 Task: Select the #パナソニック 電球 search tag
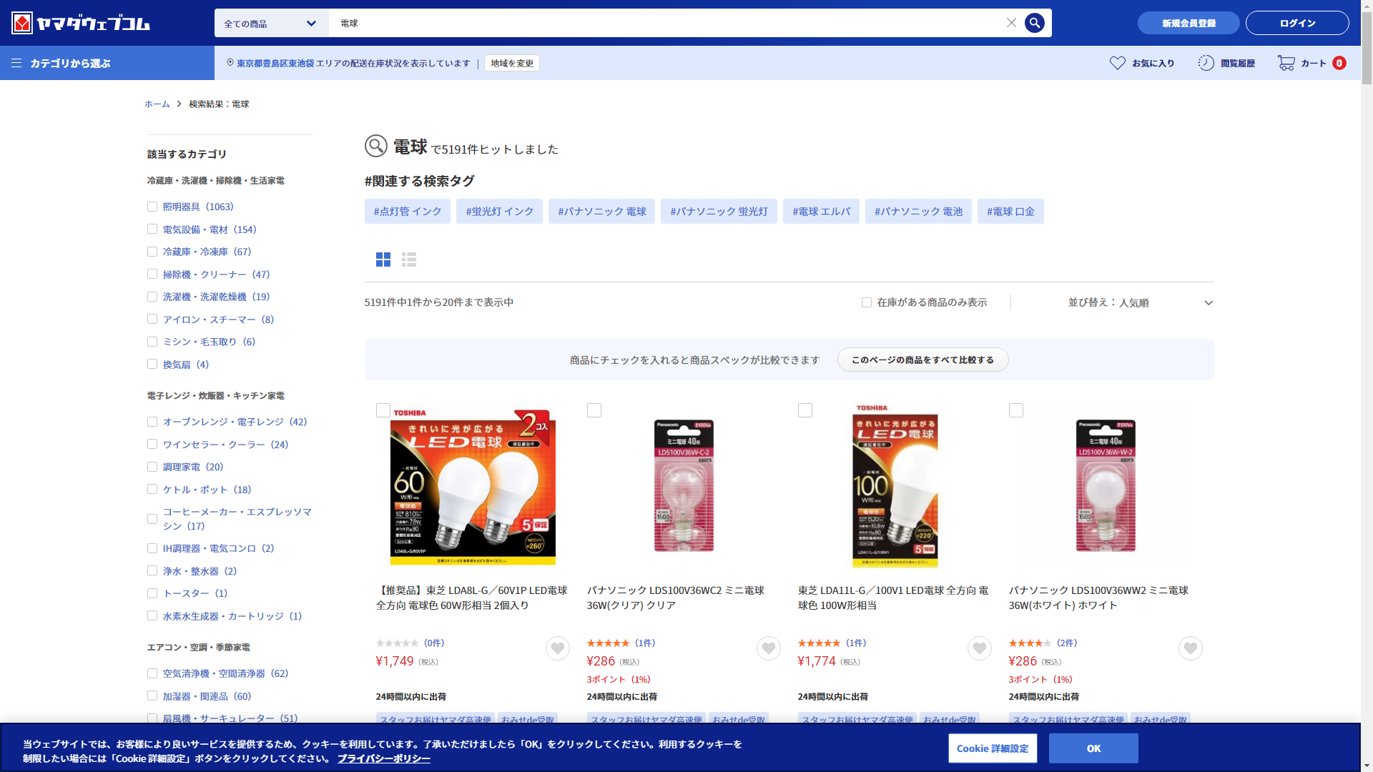tap(601, 212)
